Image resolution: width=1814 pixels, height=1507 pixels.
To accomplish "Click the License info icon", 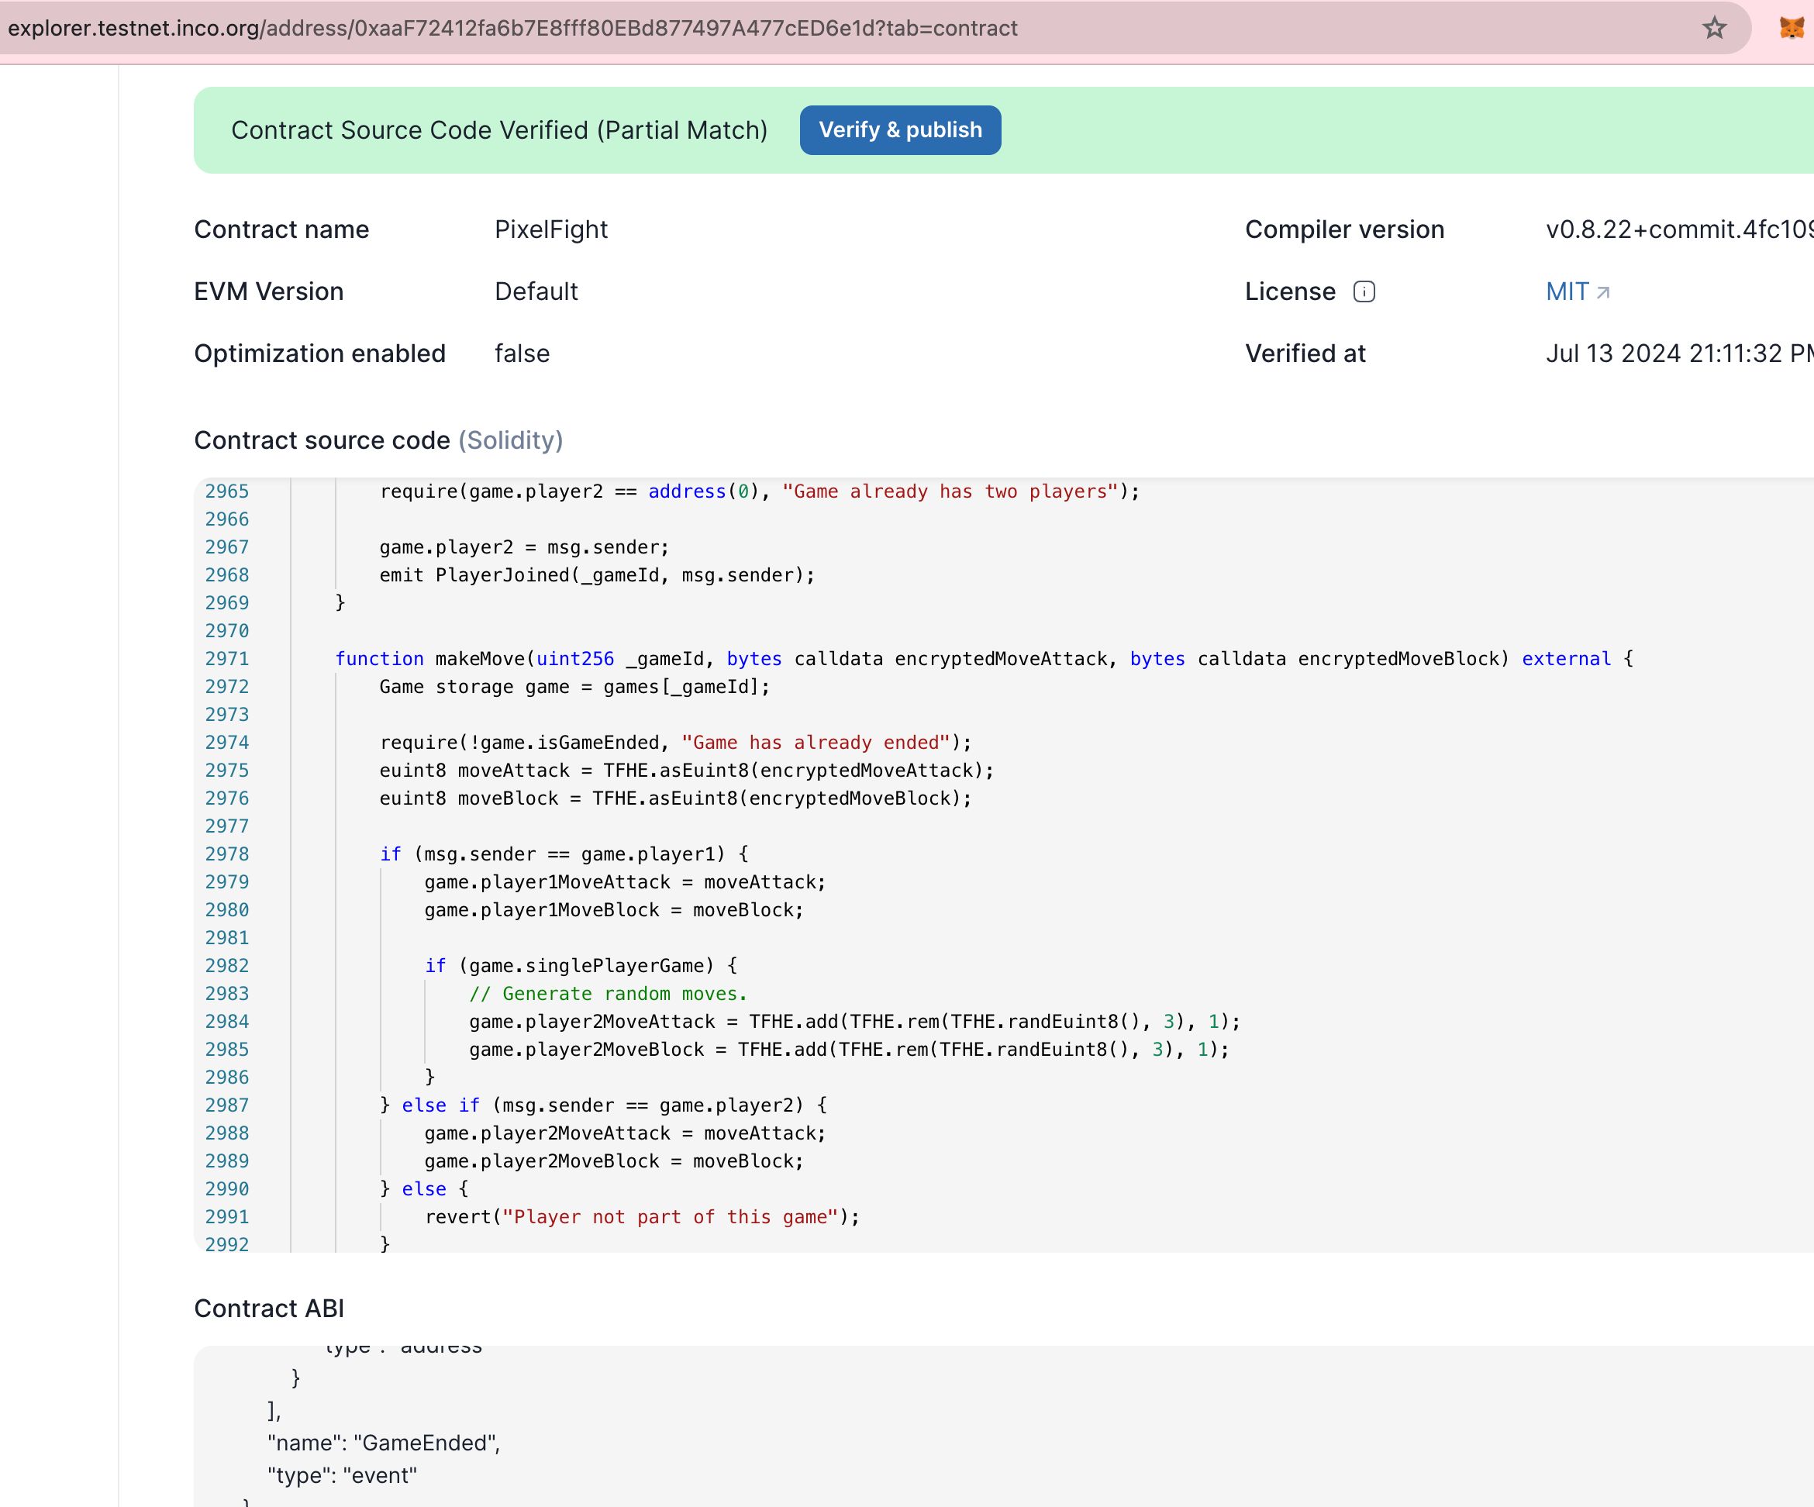I will (x=1364, y=292).
